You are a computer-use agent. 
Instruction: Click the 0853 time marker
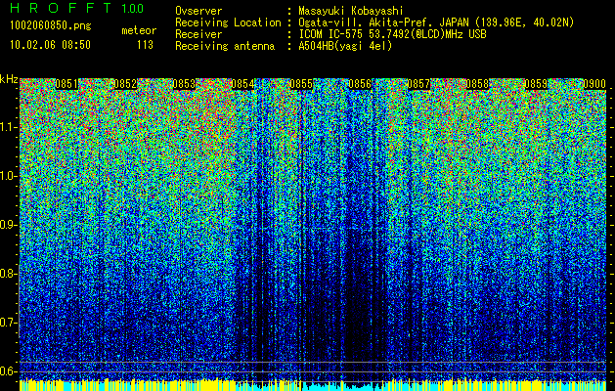click(184, 84)
